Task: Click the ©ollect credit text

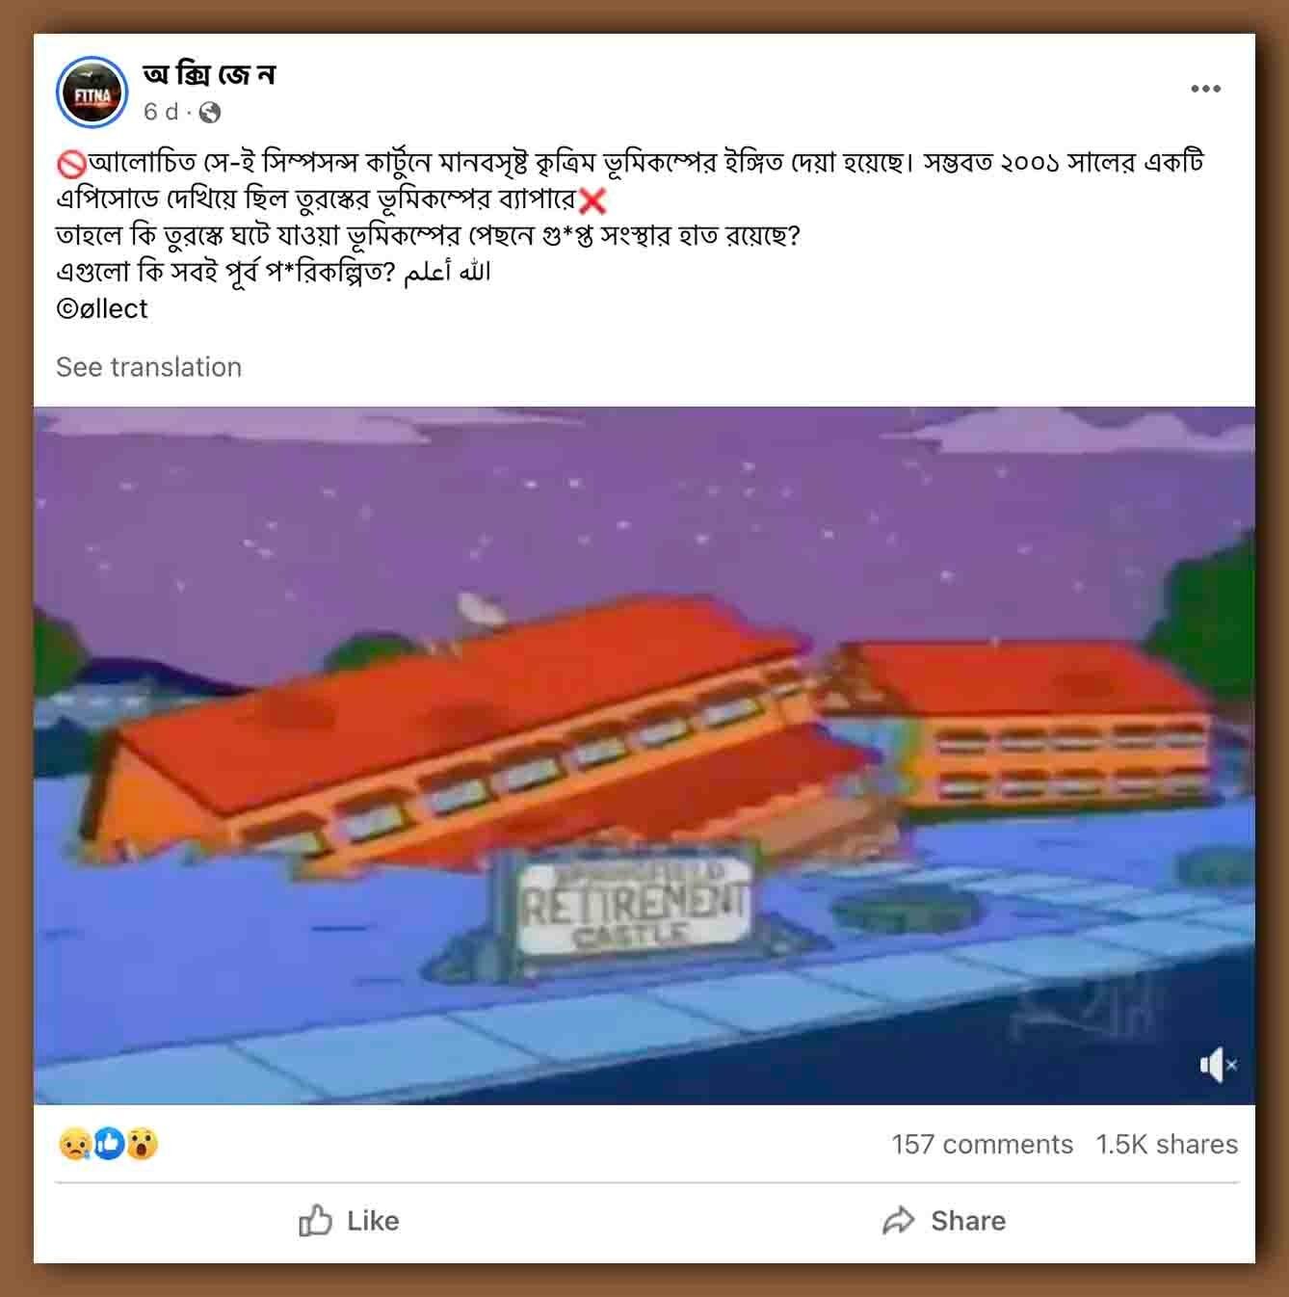Action: click(102, 309)
